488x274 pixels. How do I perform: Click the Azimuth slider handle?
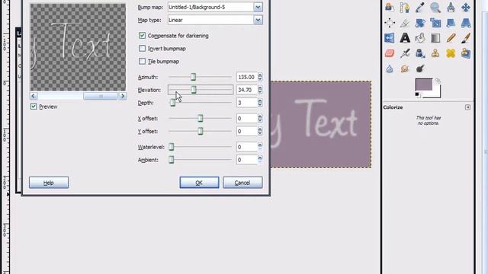click(x=193, y=77)
